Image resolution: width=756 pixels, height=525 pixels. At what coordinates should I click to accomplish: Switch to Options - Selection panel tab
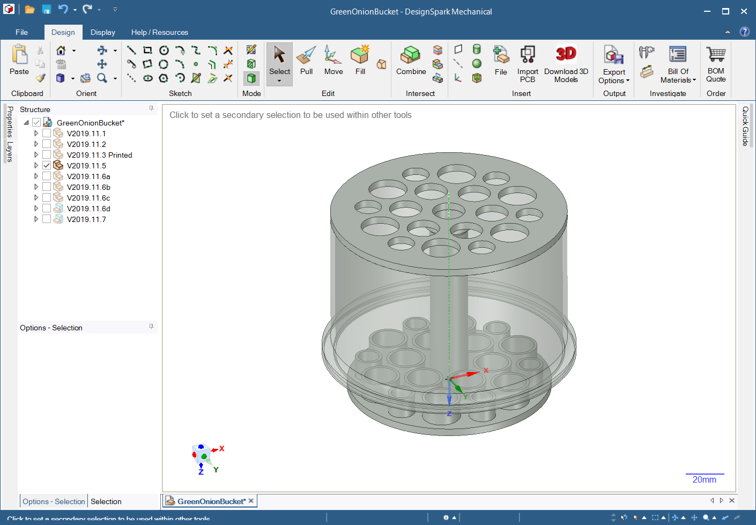pos(54,501)
